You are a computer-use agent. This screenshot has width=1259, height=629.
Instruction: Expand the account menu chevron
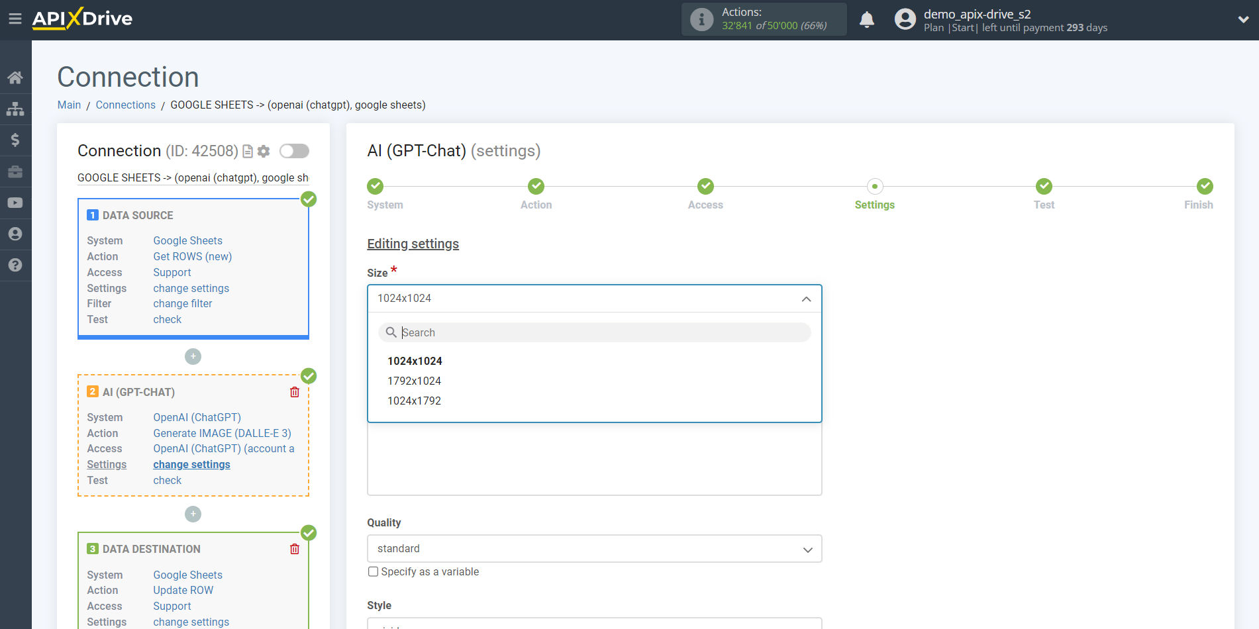tap(1243, 19)
